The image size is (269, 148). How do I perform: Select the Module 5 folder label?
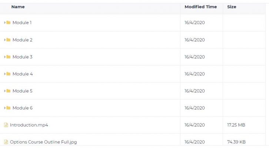[x=23, y=91]
